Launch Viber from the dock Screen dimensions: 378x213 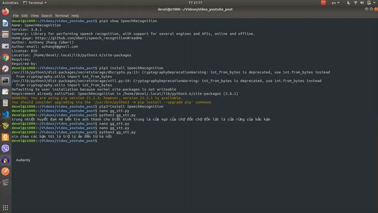5,149
